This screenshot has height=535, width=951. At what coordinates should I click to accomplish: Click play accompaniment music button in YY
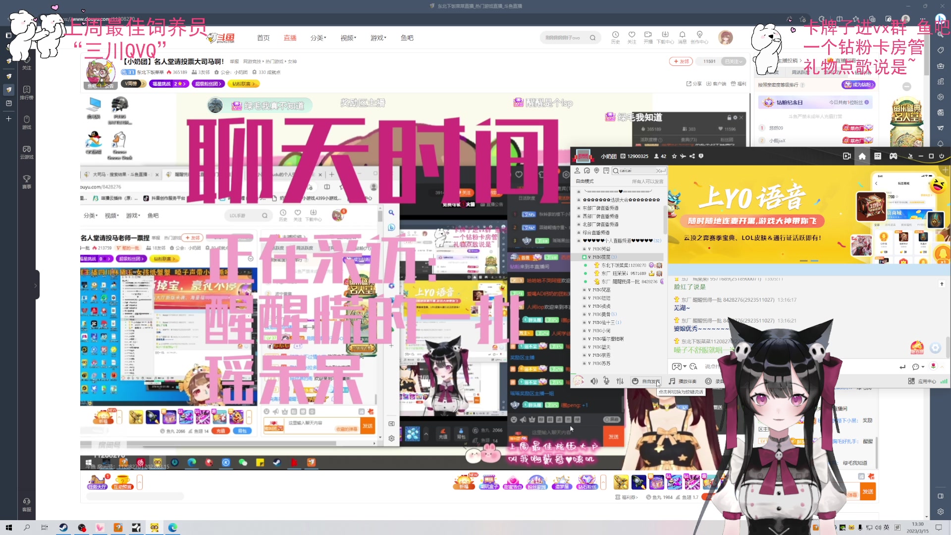tap(683, 381)
